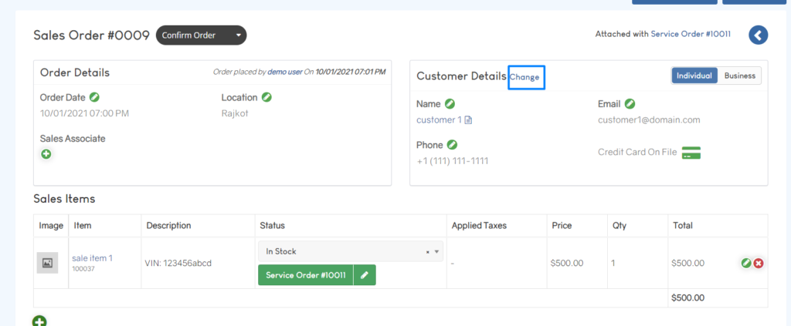Delete sale item 1 red icon
Screen dimensions: 791x326
point(759,263)
